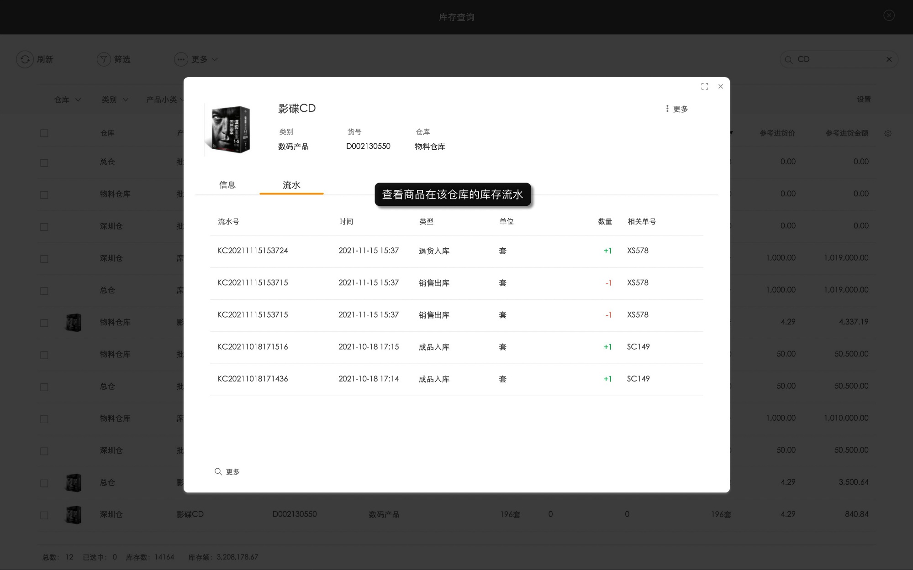Check the select-all checkbox in table header

[x=44, y=133]
